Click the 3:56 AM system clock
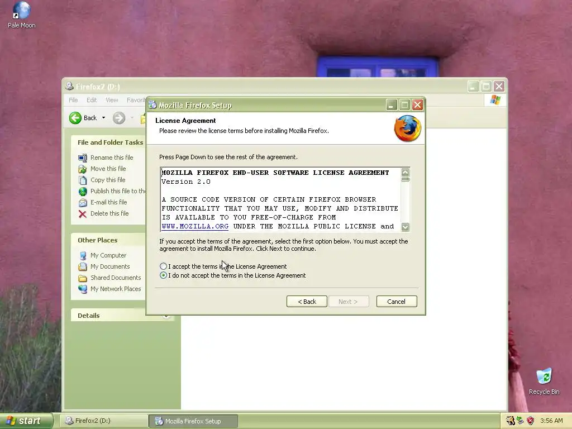The width and height of the screenshot is (572, 429). (x=551, y=421)
